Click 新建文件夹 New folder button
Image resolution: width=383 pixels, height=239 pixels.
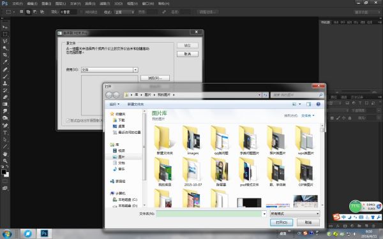click(135, 104)
